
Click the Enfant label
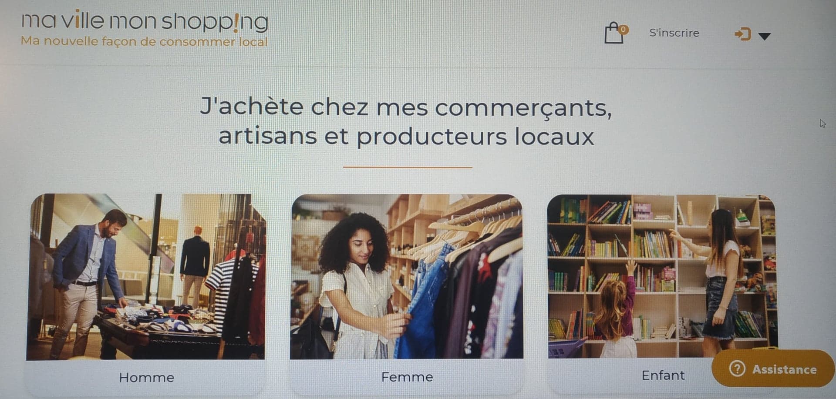(663, 375)
